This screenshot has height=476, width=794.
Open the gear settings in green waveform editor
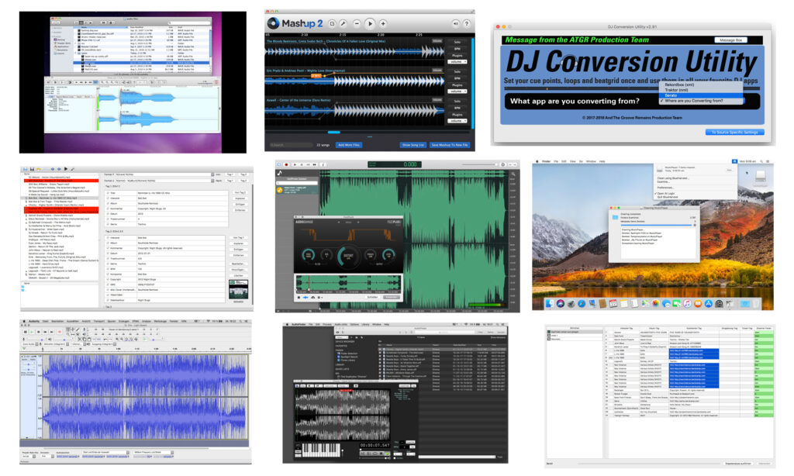coord(502,164)
